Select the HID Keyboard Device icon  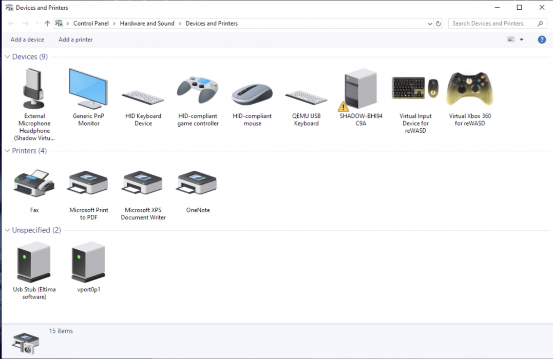[143, 97]
